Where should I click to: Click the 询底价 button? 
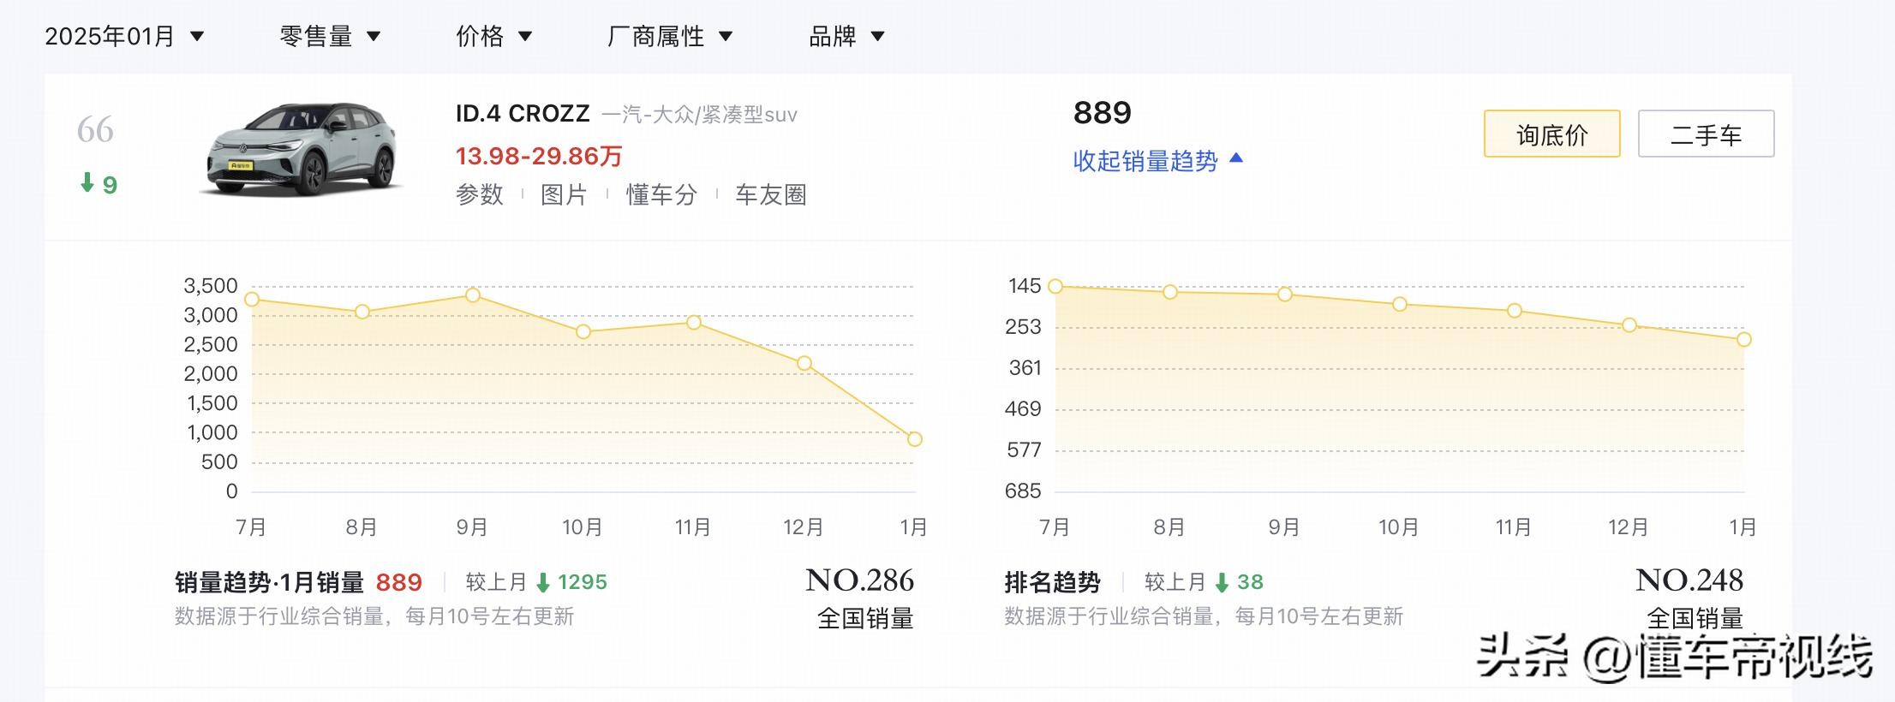1551,134
